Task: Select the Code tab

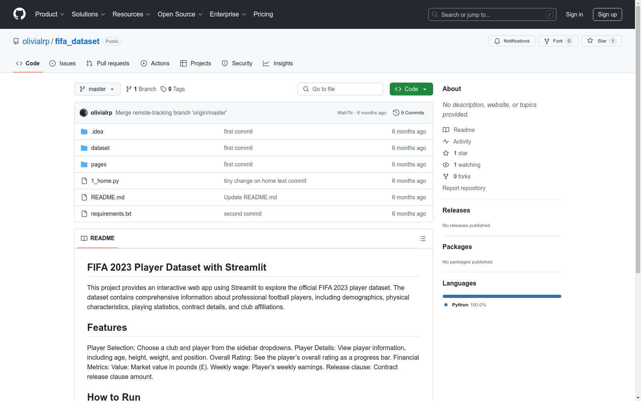Action: [x=28, y=63]
